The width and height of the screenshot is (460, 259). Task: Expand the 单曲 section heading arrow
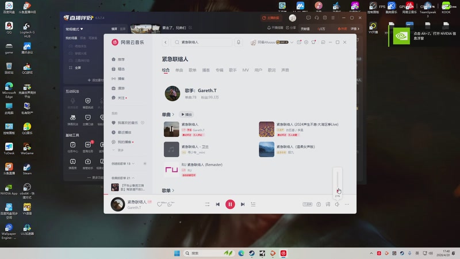(173, 115)
